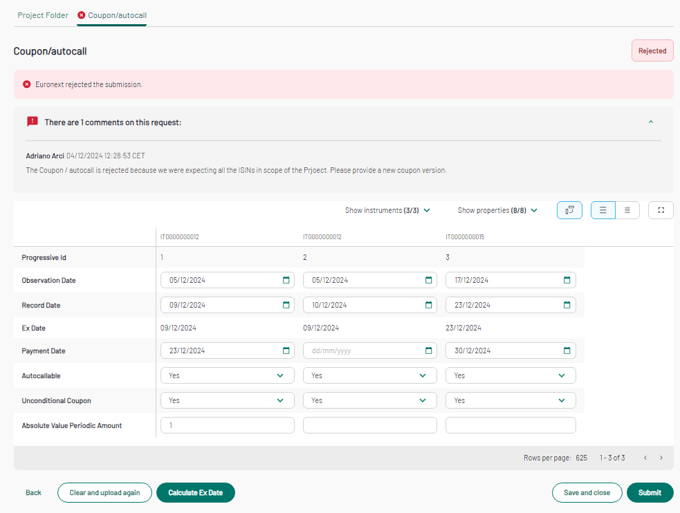The image size is (680, 513).
Task: Click Observation Date field showing 17/12/2024
Action: (x=511, y=280)
